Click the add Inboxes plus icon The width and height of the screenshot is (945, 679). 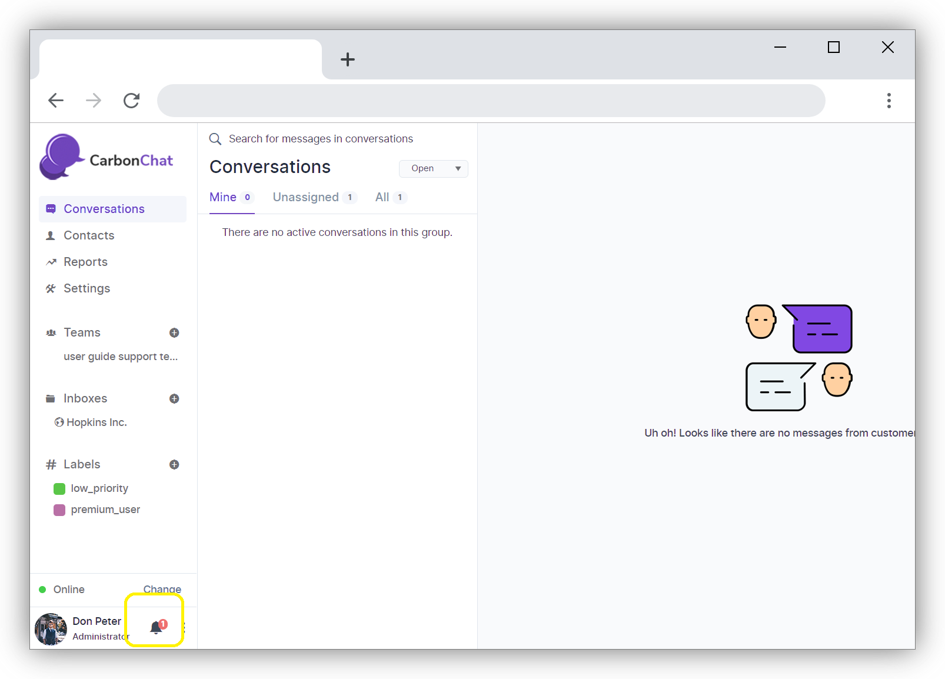coord(174,399)
